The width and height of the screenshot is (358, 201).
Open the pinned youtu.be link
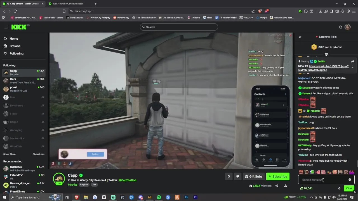[323, 68]
